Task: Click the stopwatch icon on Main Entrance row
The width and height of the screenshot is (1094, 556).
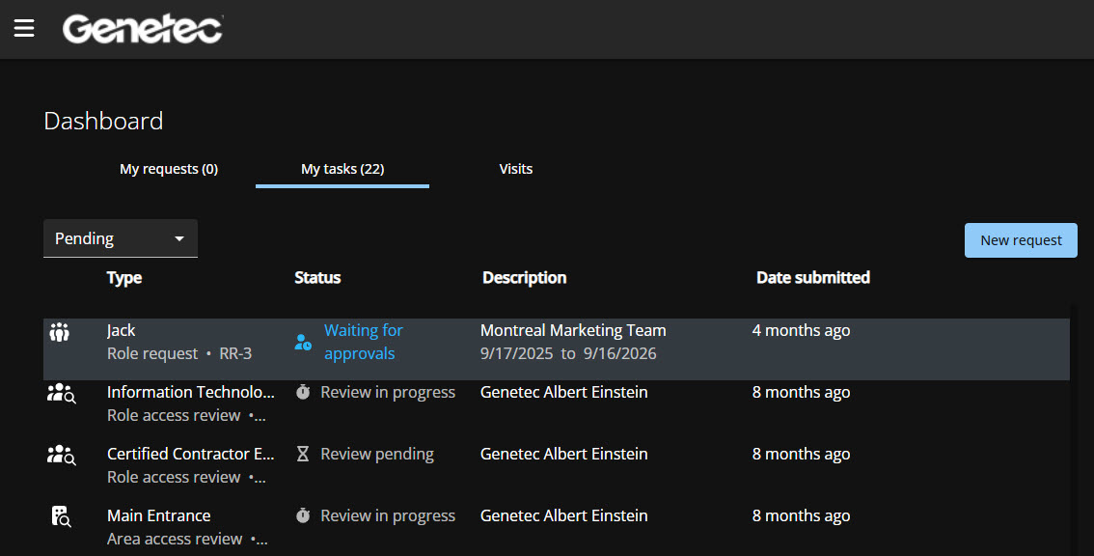Action: pyautogui.click(x=304, y=515)
